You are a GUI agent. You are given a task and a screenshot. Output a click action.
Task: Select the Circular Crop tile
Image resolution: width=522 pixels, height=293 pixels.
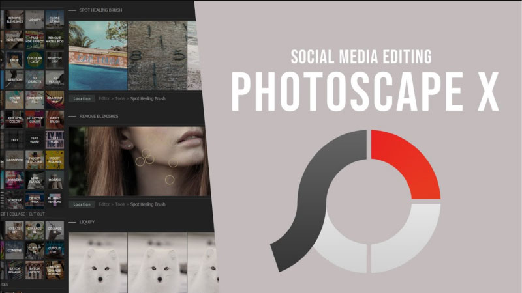[x=35, y=60]
